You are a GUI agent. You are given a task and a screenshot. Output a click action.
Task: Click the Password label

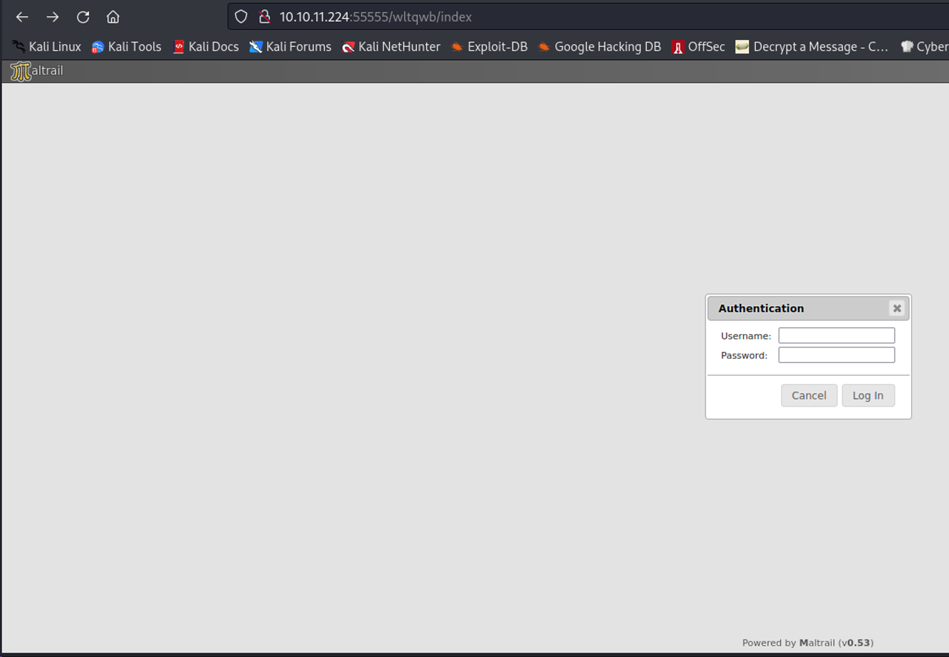tap(744, 356)
